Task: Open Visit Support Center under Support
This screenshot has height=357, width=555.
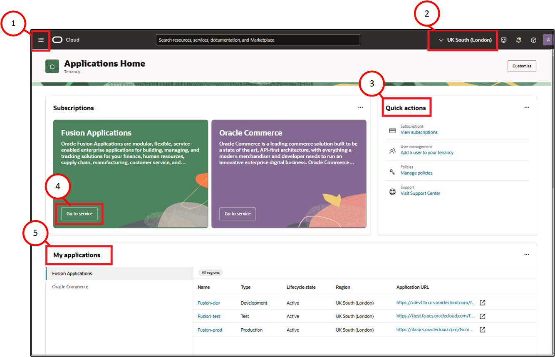Action: pos(420,193)
